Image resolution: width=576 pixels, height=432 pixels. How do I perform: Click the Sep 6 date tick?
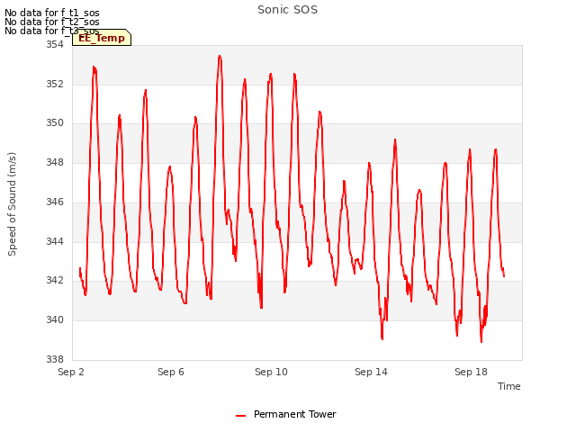pos(171,372)
